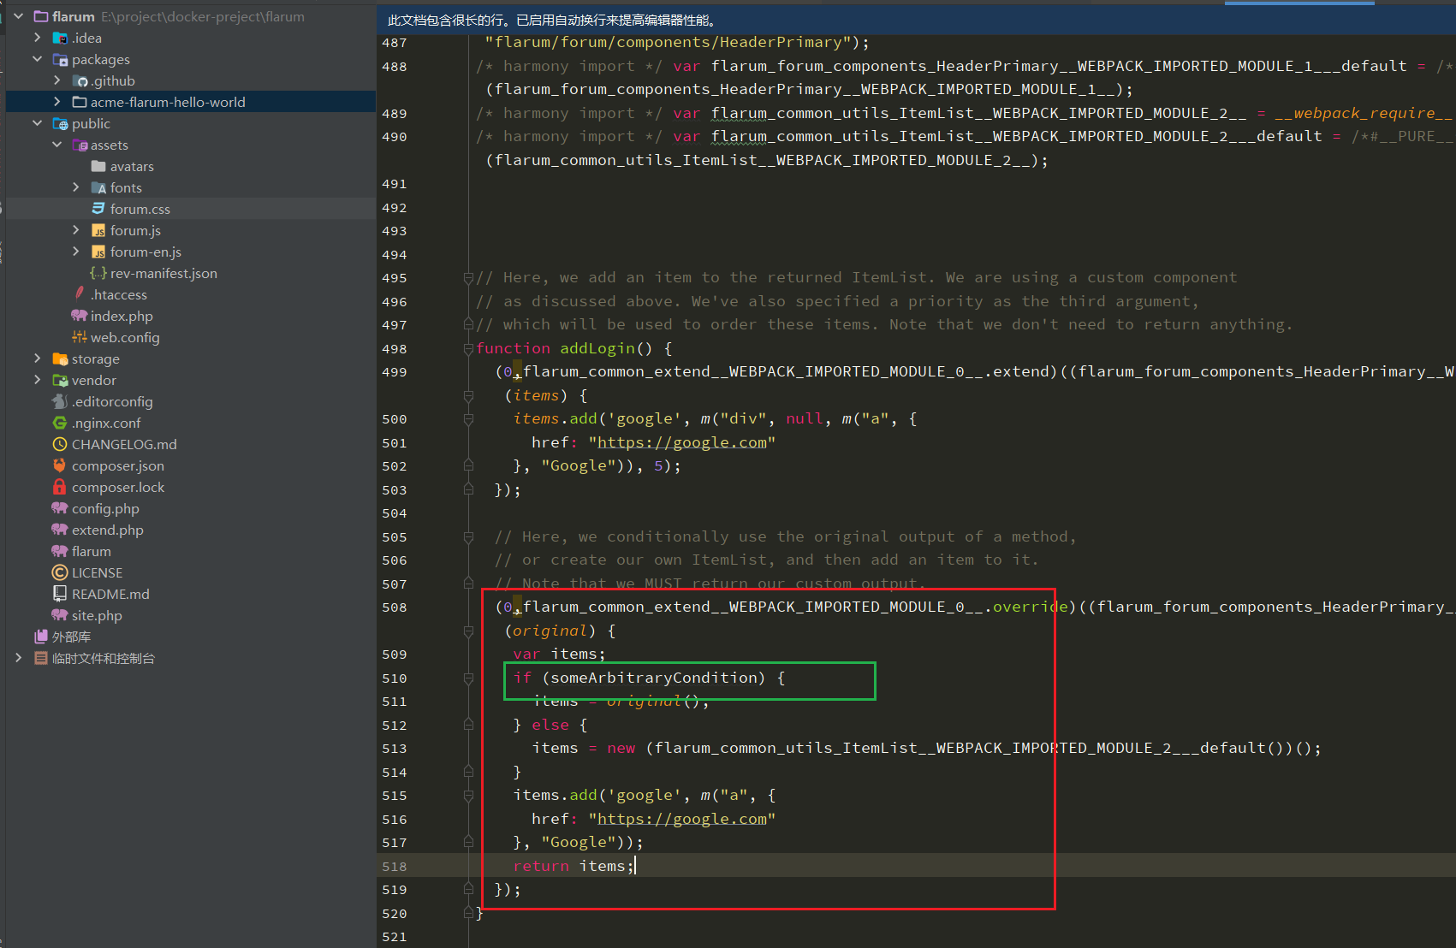Click the forum-en.js JavaScript file icon
The image size is (1456, 948).
(x=98, y=252)
